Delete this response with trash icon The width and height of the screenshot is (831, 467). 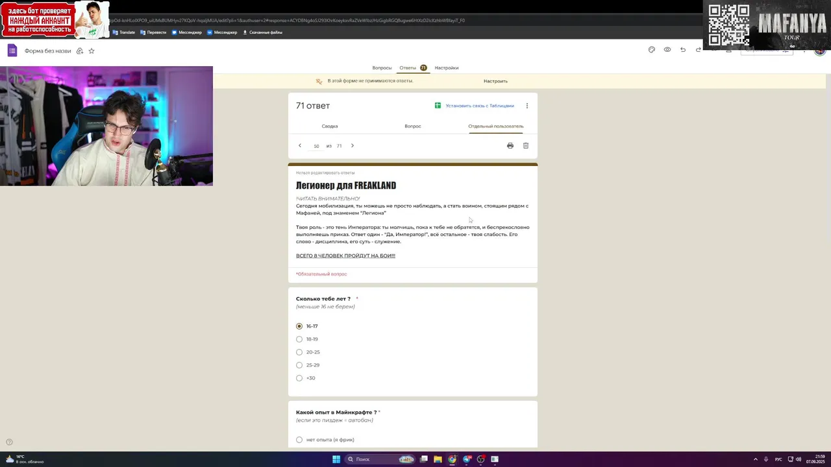coord(526,146)
